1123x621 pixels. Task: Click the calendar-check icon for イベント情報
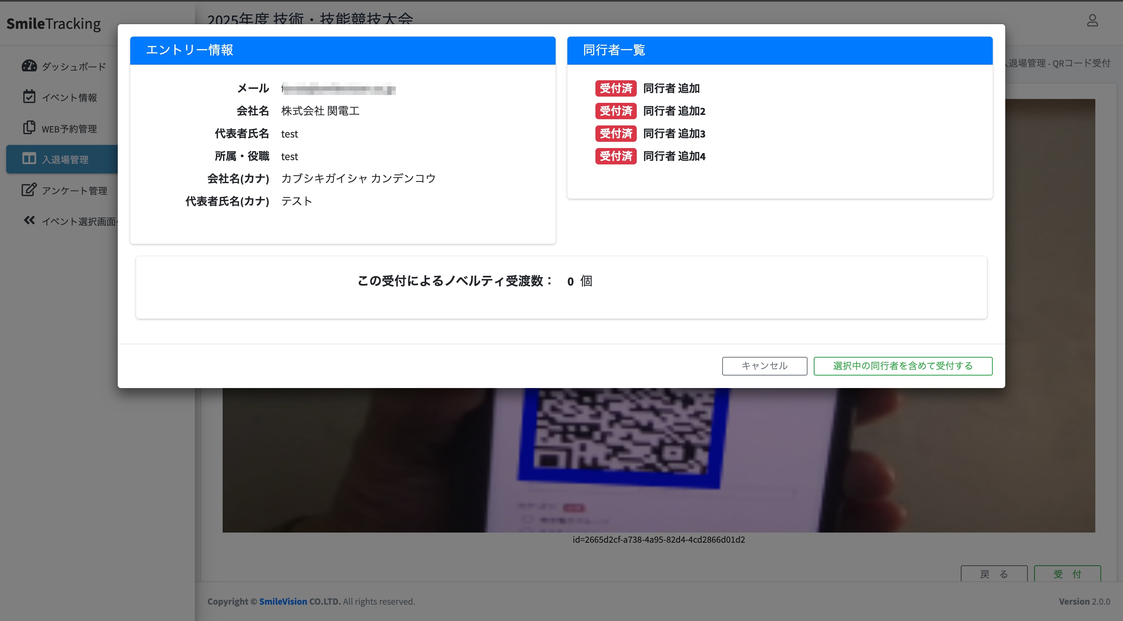tap(29, 97)
